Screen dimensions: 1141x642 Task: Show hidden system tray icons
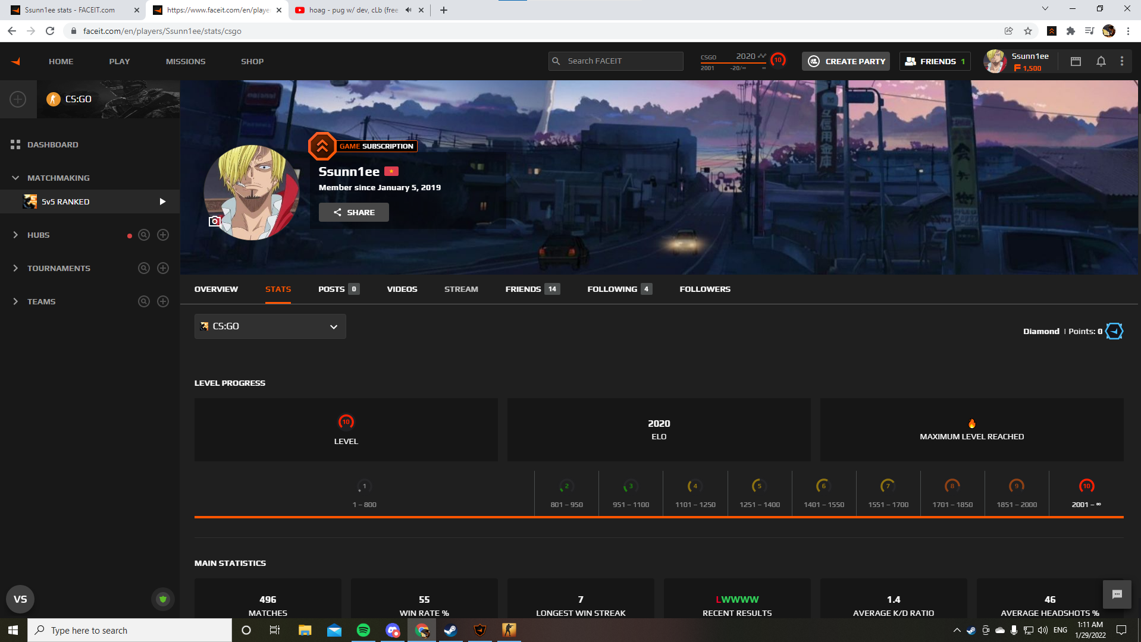(957, 630)
